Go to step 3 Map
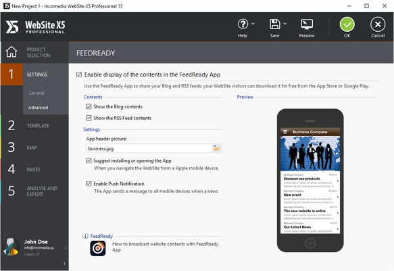394x271 pixels. coord(34,148)
